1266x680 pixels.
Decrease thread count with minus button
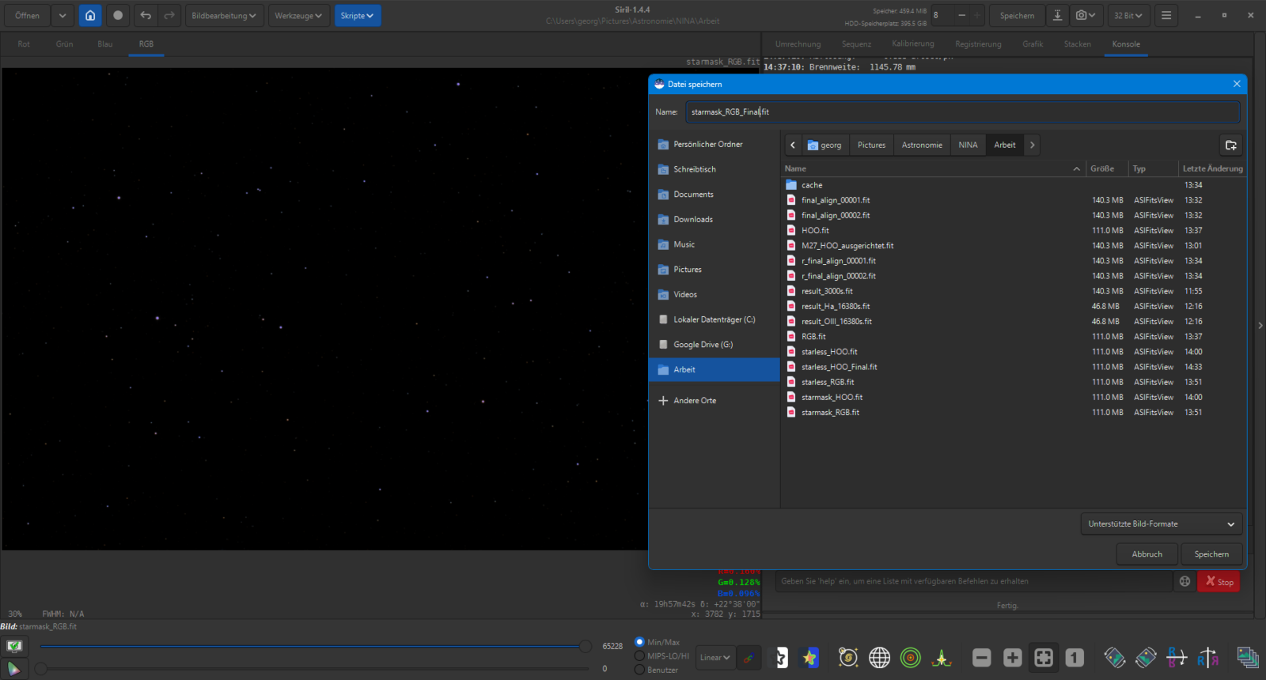click(961, 15)
